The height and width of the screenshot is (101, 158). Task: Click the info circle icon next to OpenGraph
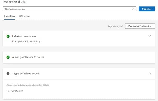point(8,91)
